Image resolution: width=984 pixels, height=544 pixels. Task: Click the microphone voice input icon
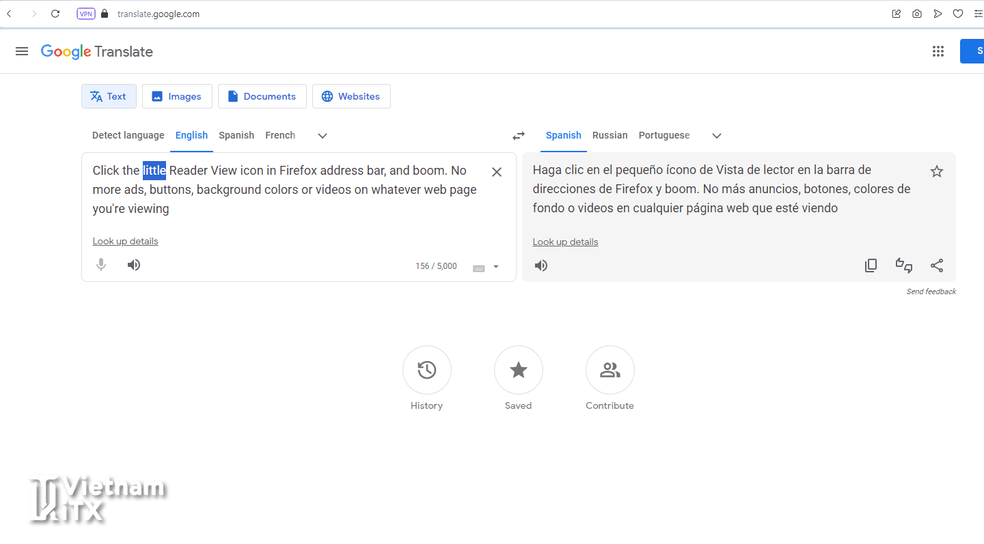101,265
